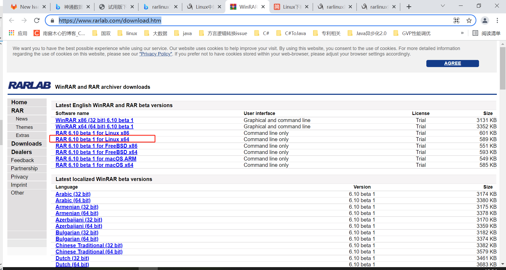Open the 方言逻辑转换issue bookmark folder
506x270 pixels.
[x=223, y=33]
